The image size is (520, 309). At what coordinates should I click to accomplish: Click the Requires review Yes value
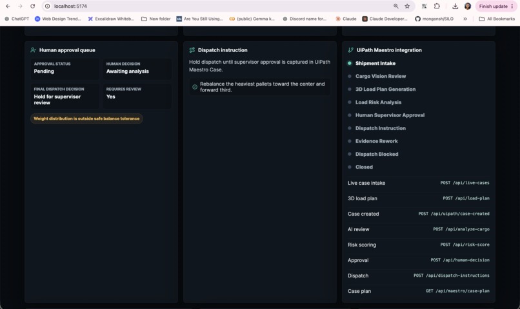click(x=111, y=97)
